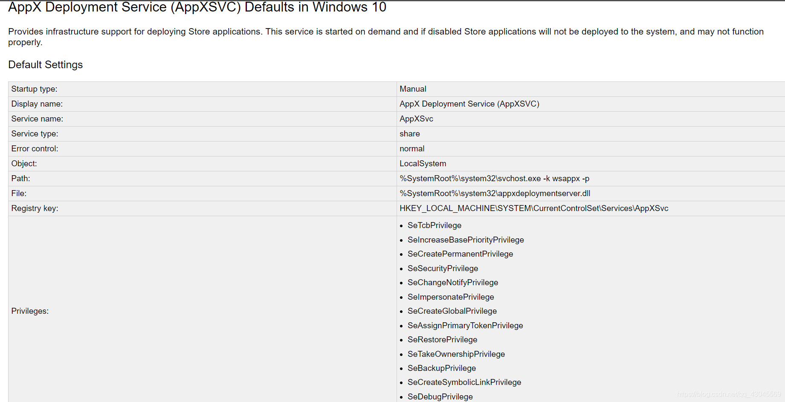Select the SeTcbPrivilege list item

coord(435,226)
